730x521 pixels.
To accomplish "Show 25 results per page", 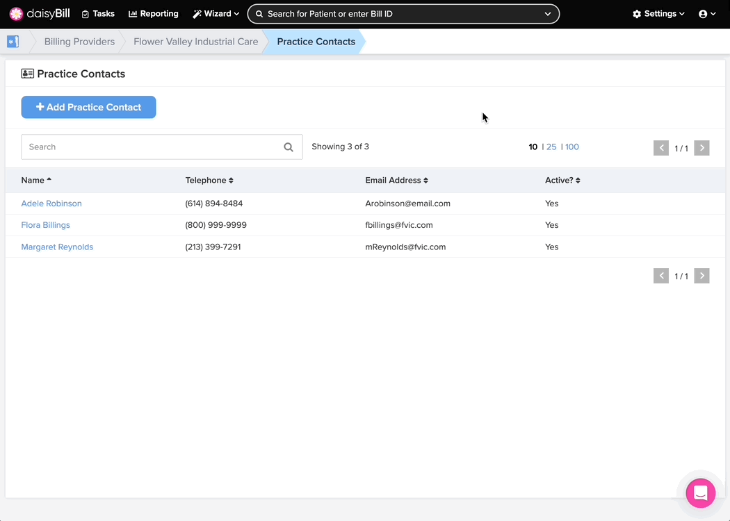I will point(551,147).
